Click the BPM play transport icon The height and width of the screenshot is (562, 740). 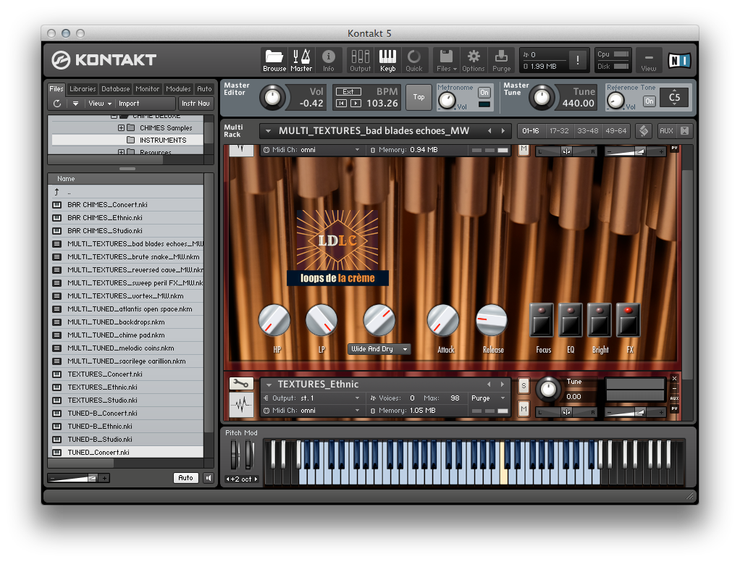356,103
